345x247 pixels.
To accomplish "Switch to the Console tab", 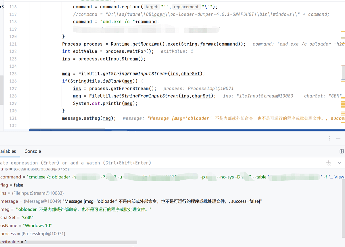I will (32, 151).
